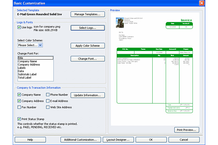Disable the Company Name checkbox
Screen dimensions: 218x145
(19, 95)
